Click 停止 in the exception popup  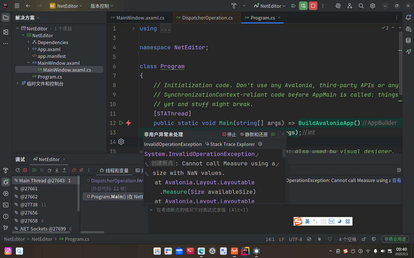[229, 134]
